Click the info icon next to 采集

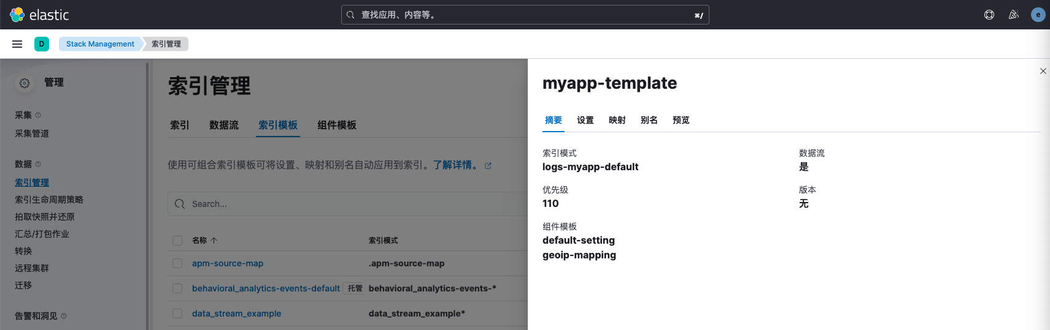click(x=38, y=115)
